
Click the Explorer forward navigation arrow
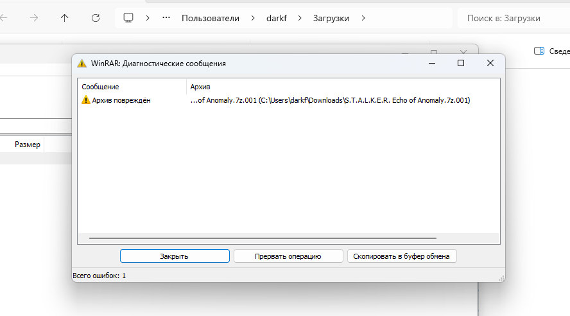pyautogui.click(x=34, y=18)
